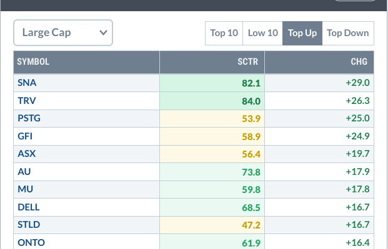This screenshot has width=388, height=249.
Task: Open the ONTO symbol link
Action: tap(31, 243)
